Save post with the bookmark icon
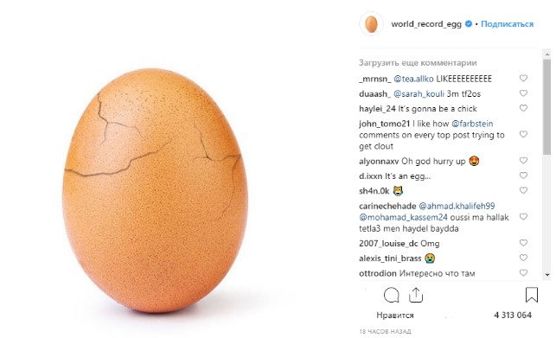556x338 pixels. (x=531, y=295)
